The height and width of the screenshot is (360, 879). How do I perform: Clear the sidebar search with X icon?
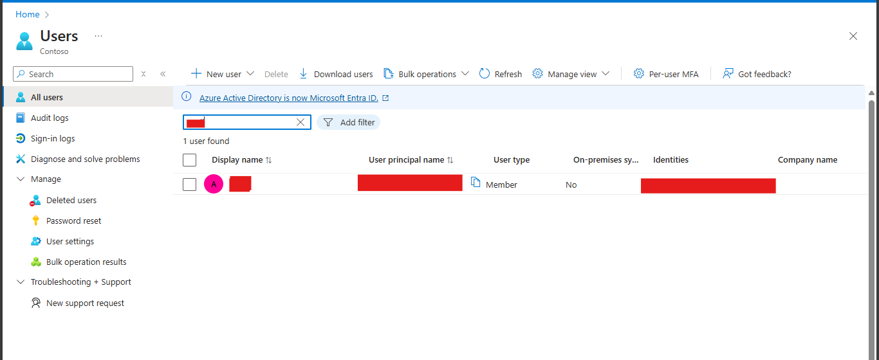point(143,74)
